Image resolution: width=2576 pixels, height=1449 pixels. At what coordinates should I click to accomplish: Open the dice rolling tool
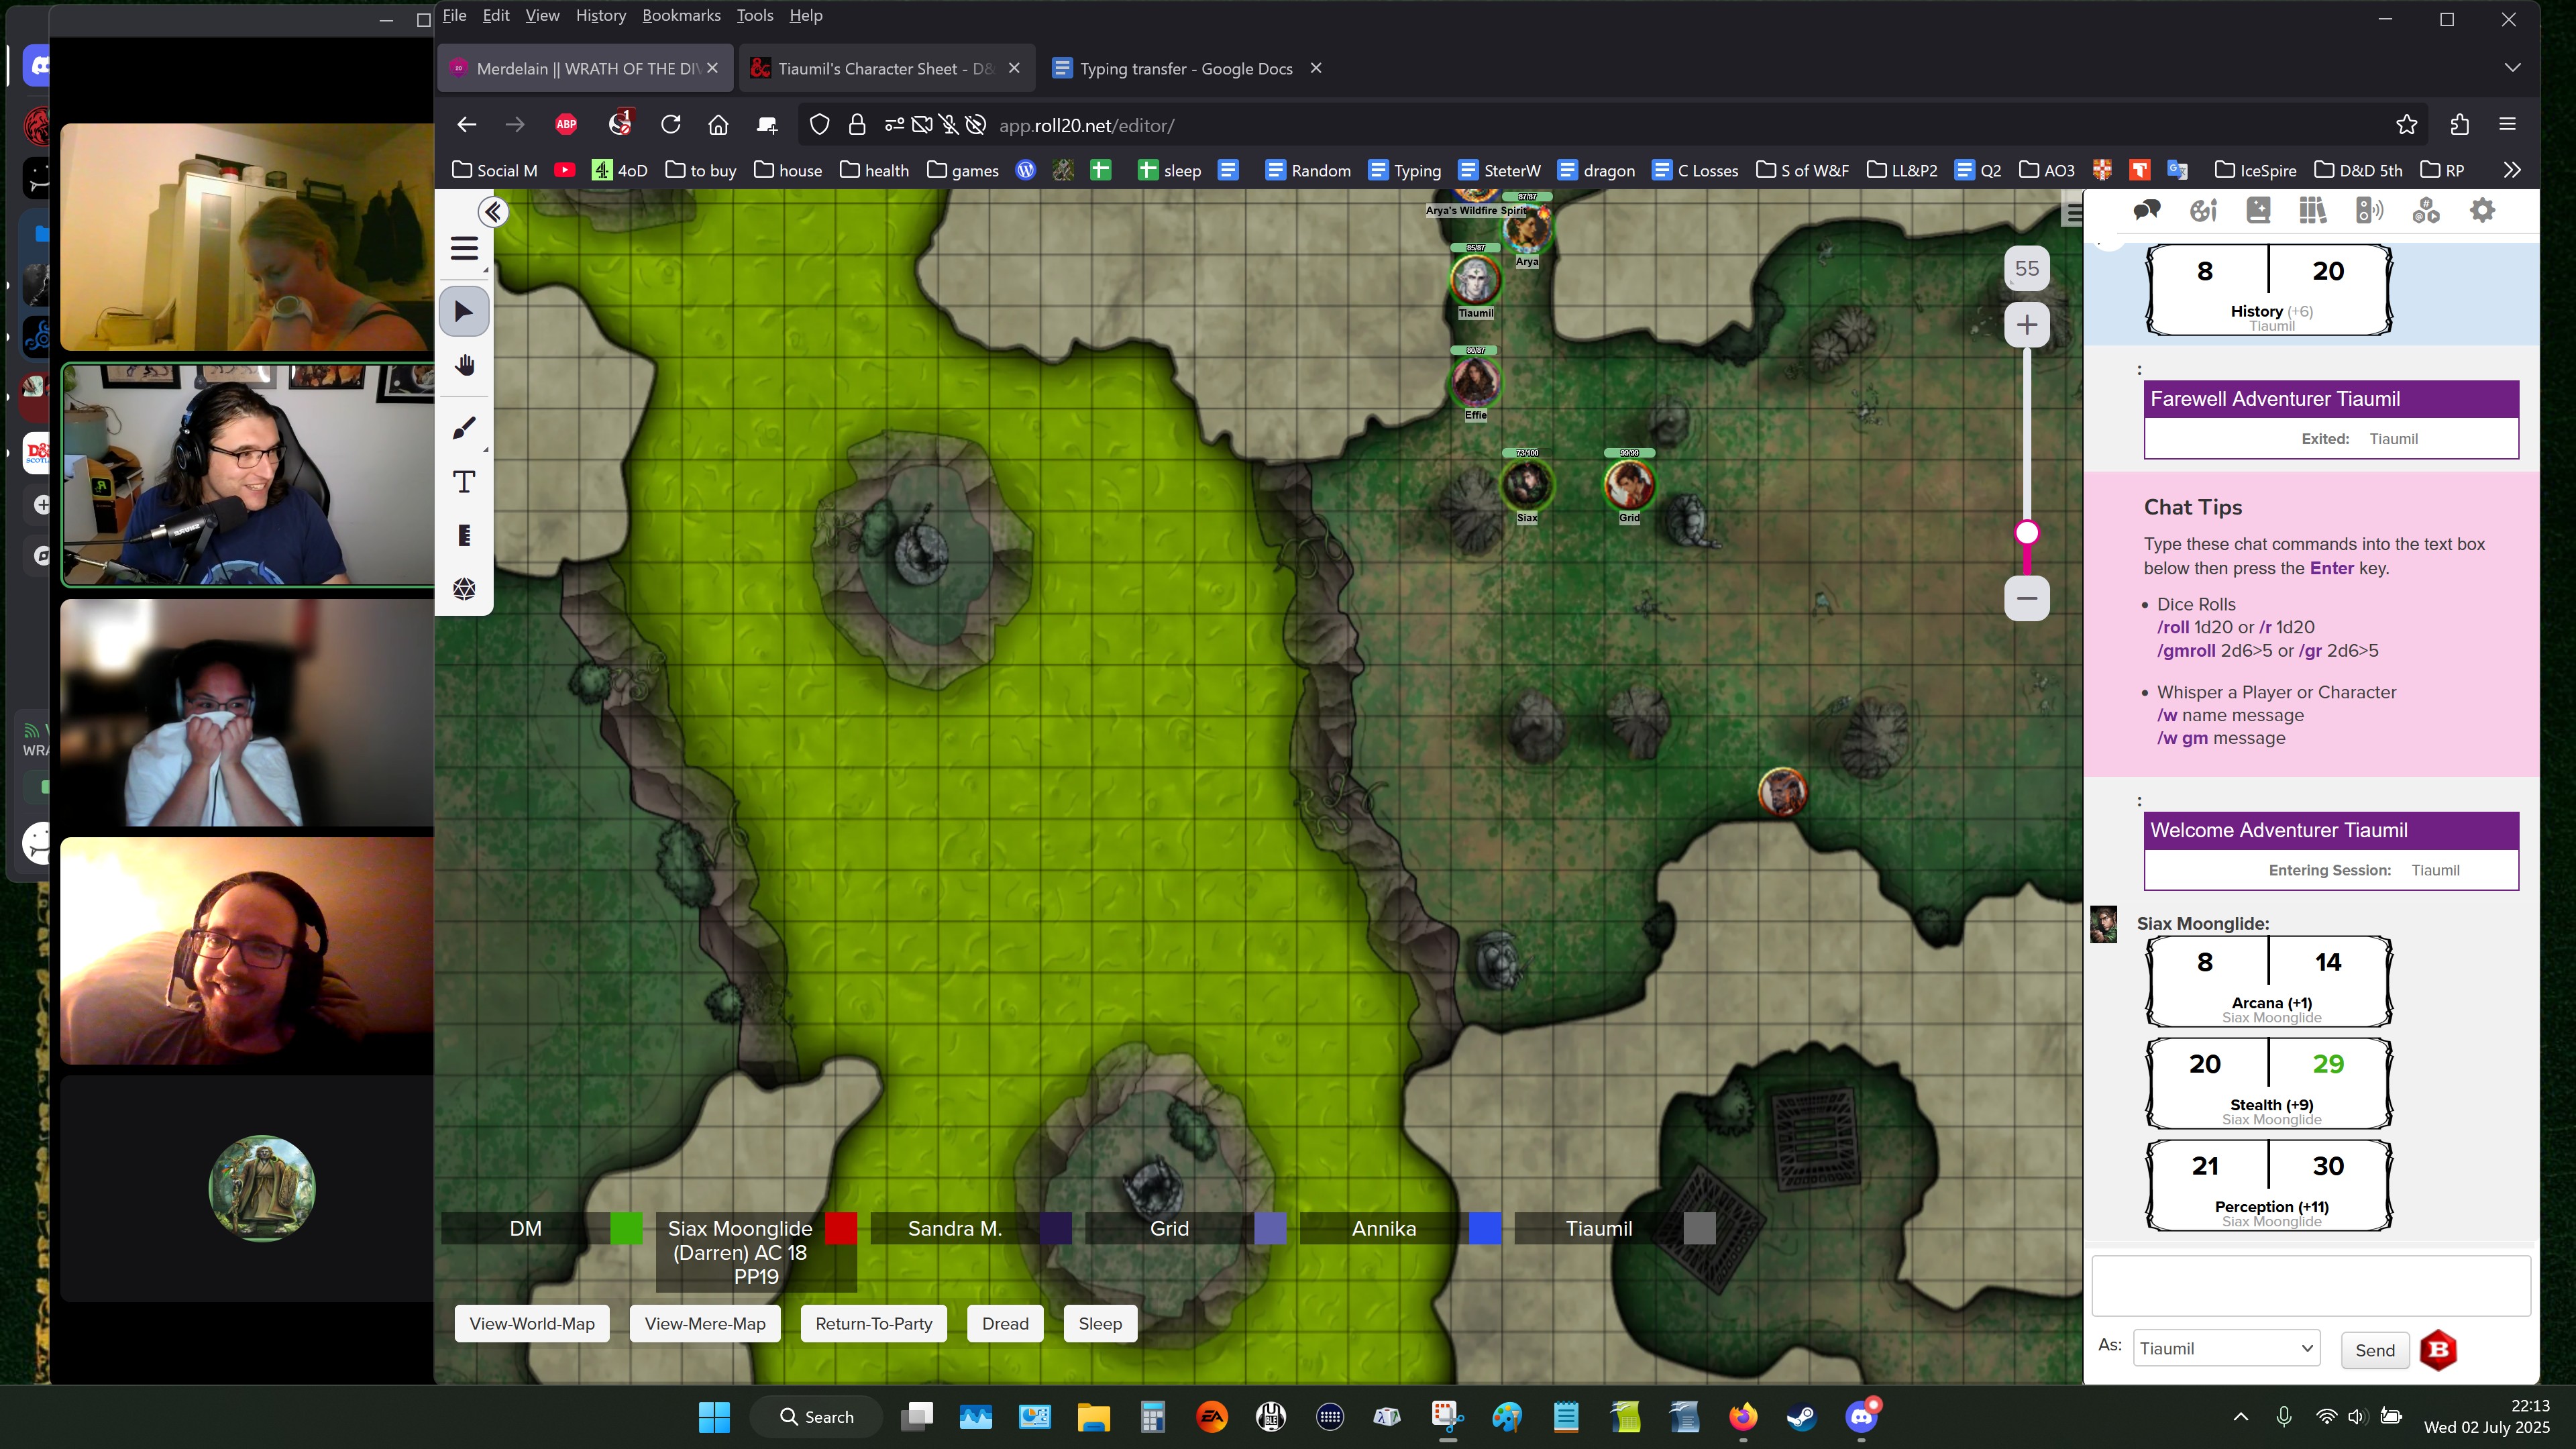pyautogui.click(x=464, y=589)
